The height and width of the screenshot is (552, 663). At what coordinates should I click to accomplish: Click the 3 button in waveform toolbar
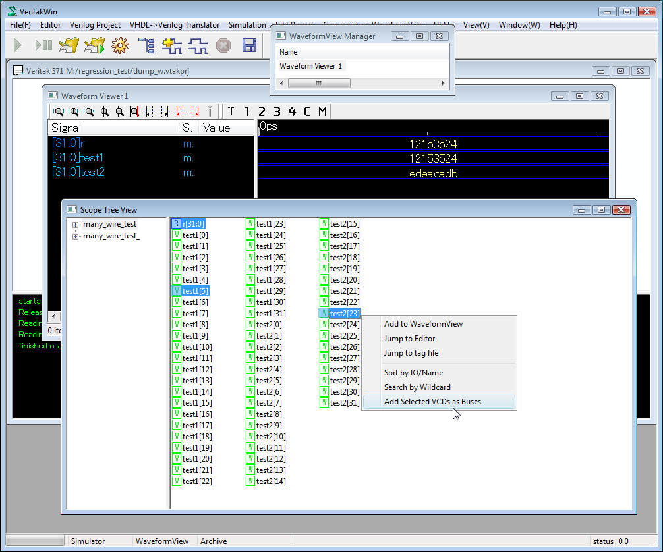277,111
